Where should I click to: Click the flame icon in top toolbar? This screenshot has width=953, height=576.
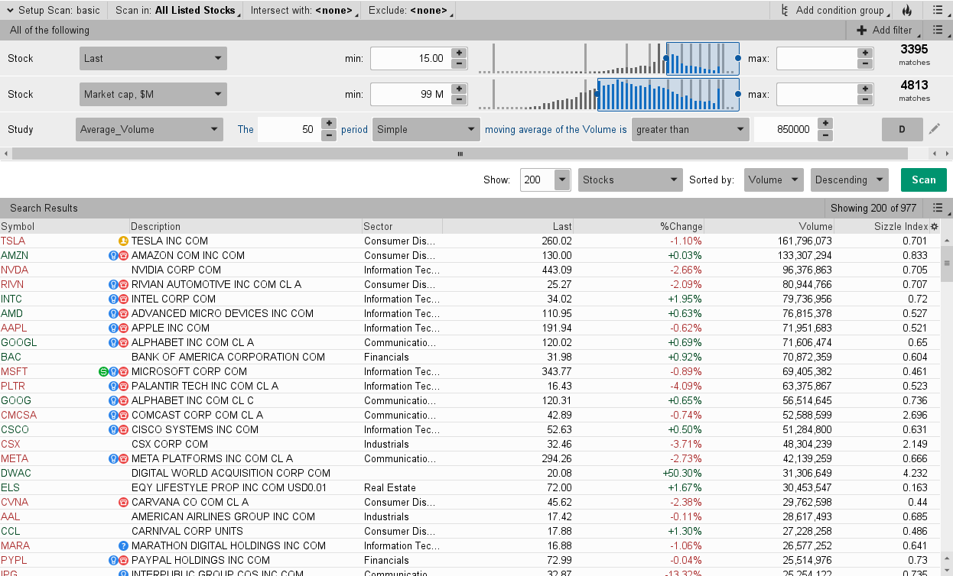[907, 11]
